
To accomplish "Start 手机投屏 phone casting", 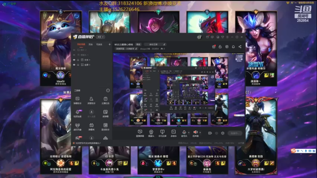I will coord(162,133).
